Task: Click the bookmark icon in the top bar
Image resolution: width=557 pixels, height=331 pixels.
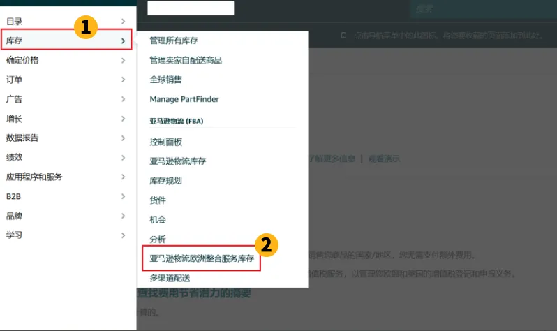Action: 343,34
